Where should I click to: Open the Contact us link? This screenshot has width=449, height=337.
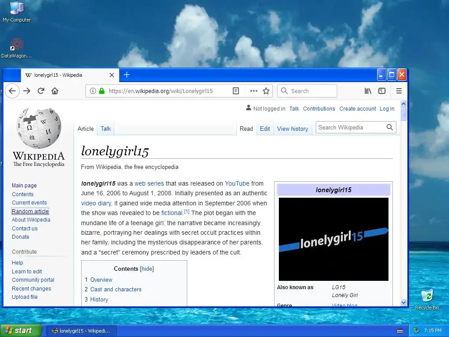tap(25, 228)
